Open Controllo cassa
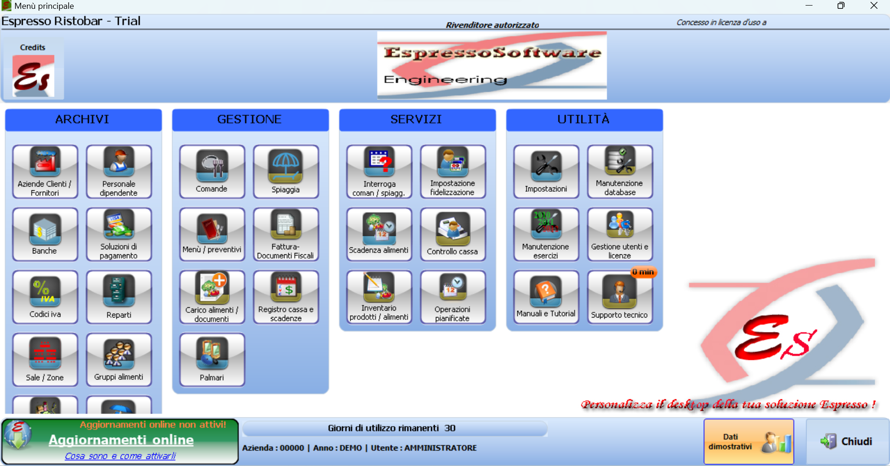This screenshot has width=890, height=466. pos(453,234)
